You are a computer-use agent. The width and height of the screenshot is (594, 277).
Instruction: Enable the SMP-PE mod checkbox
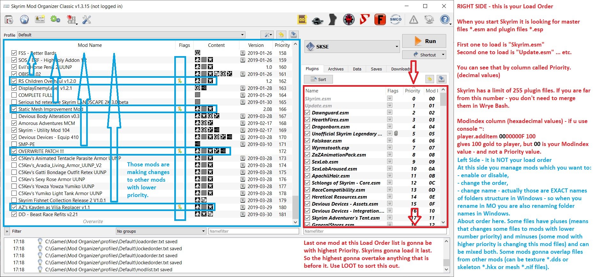click(14, 144)
